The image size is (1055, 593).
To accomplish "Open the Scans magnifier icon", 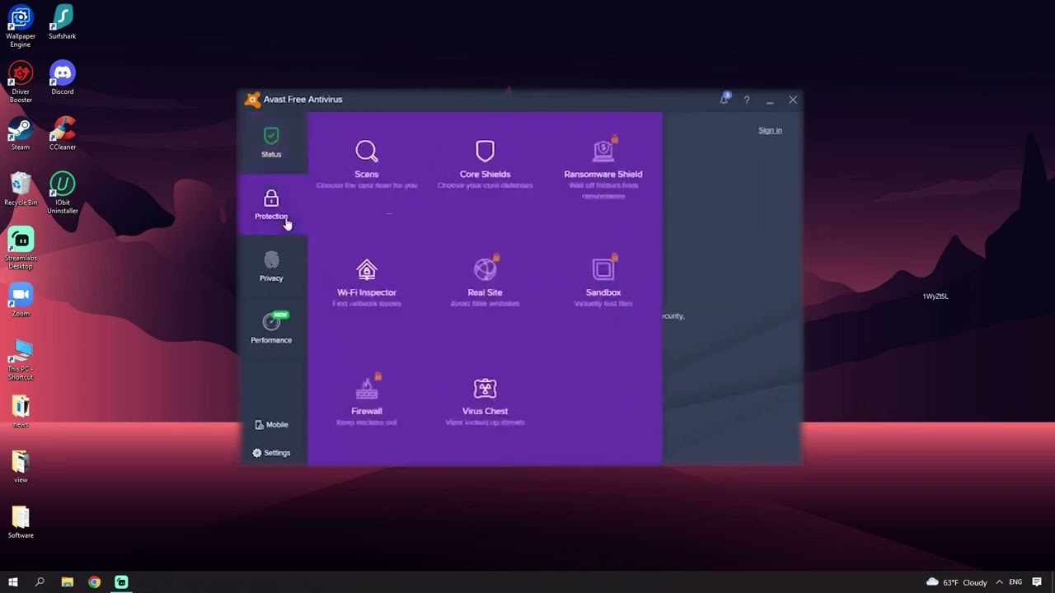I will click(x=367, y=152).
